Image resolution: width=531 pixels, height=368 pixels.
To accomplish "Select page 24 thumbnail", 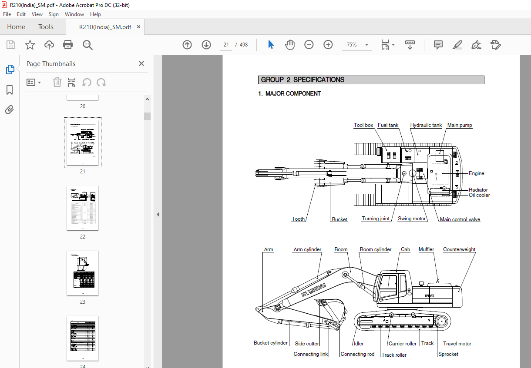I will pos(83,338).
